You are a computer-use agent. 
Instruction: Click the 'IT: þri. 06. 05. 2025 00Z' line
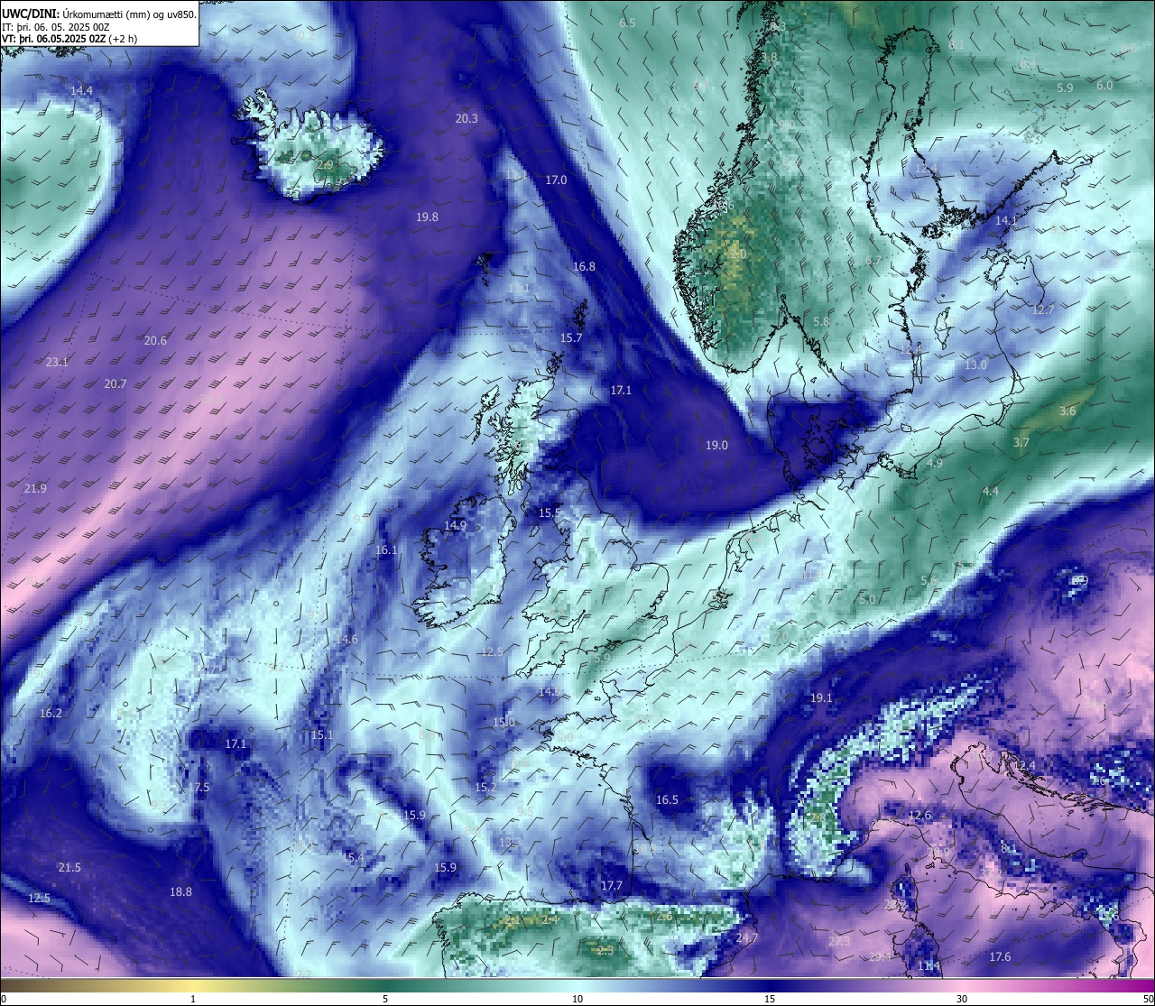pos(56,26)
